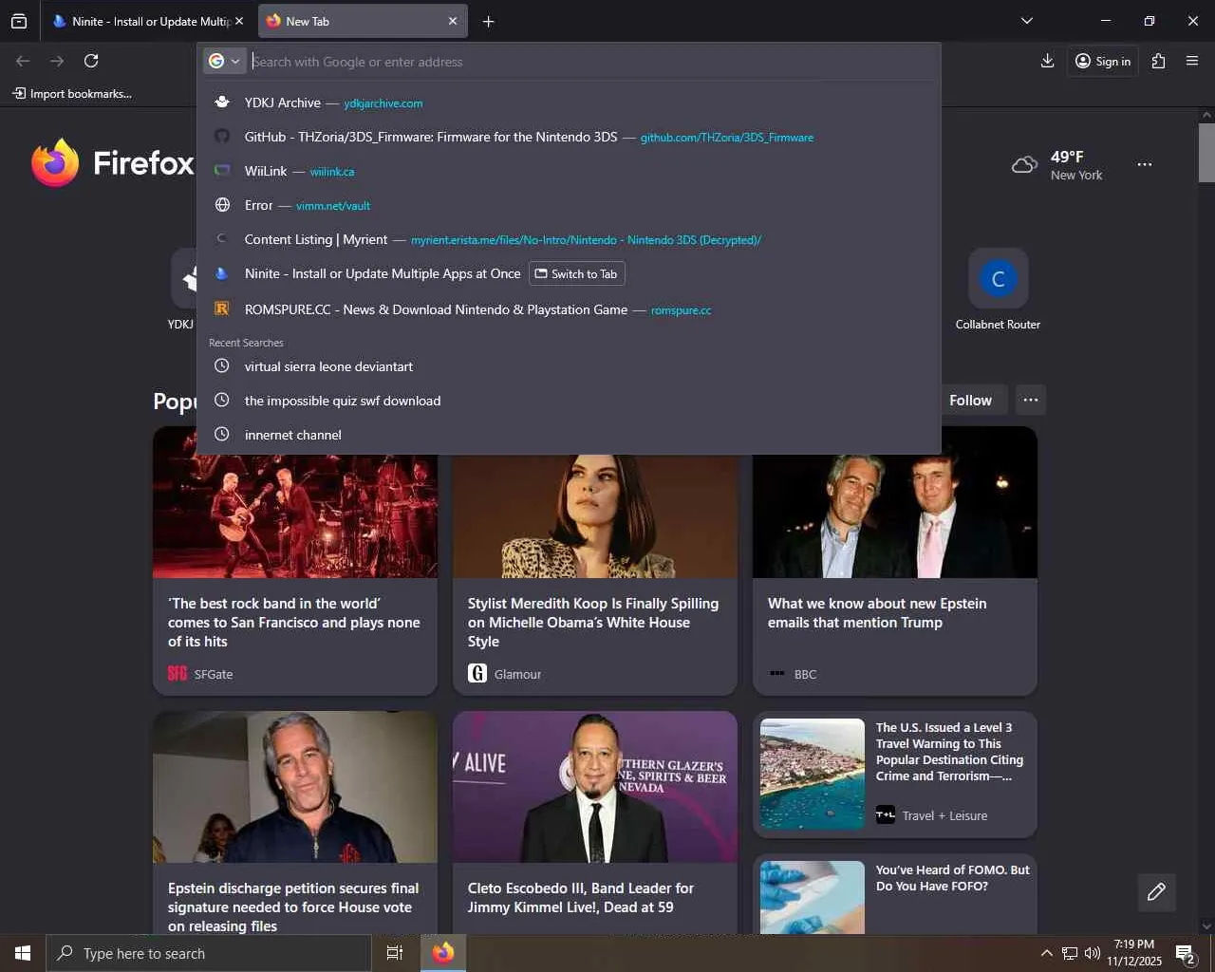Open the taskbar clock and date
Image resolution: width=1215 pixels, height=972 pixels.
pos(1134,953)
